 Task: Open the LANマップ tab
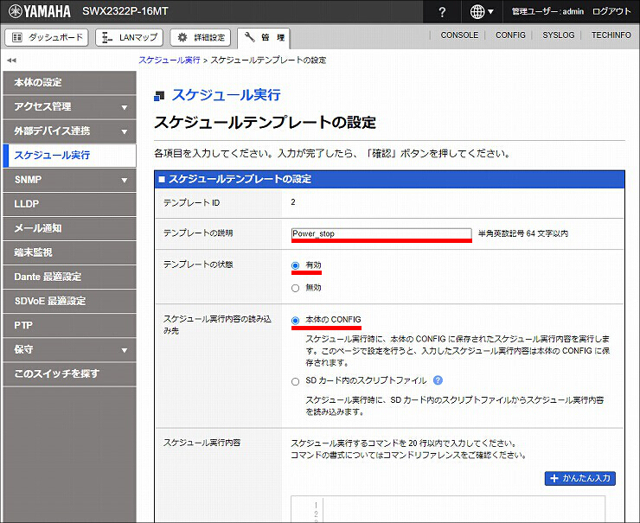(x=129, y=37)
